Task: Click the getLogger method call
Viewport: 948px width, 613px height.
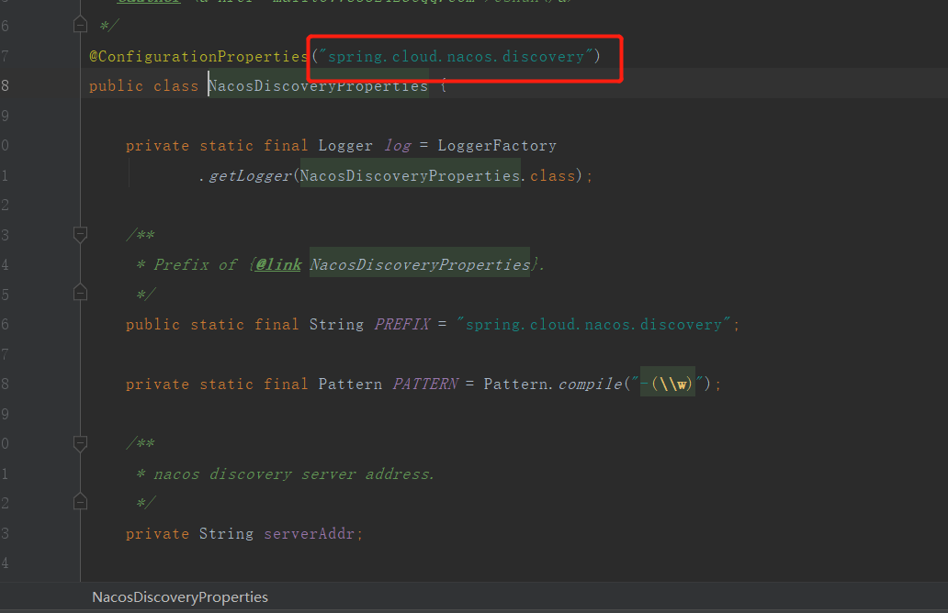Action: (x=250, y=176)
